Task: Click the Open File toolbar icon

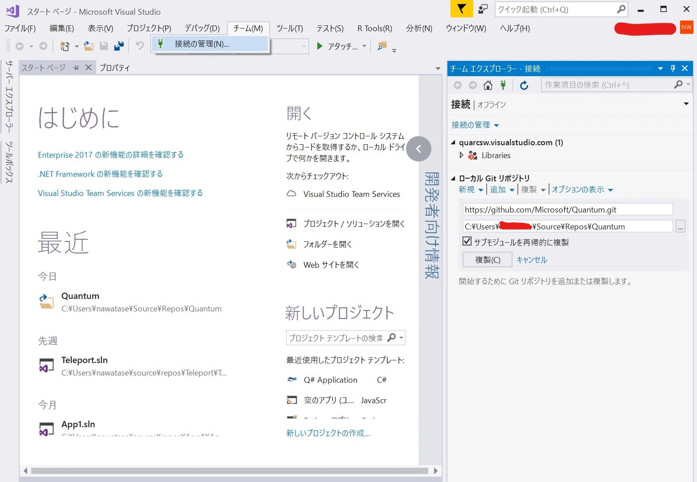Action: [89, 46]
